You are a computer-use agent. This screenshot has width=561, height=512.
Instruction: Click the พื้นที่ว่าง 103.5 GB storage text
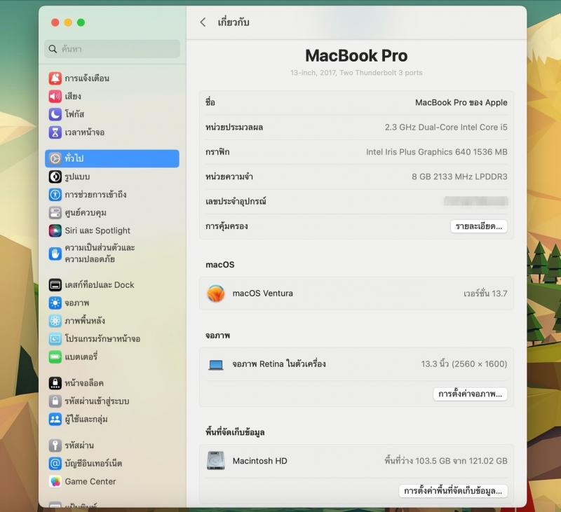point(446,461)
